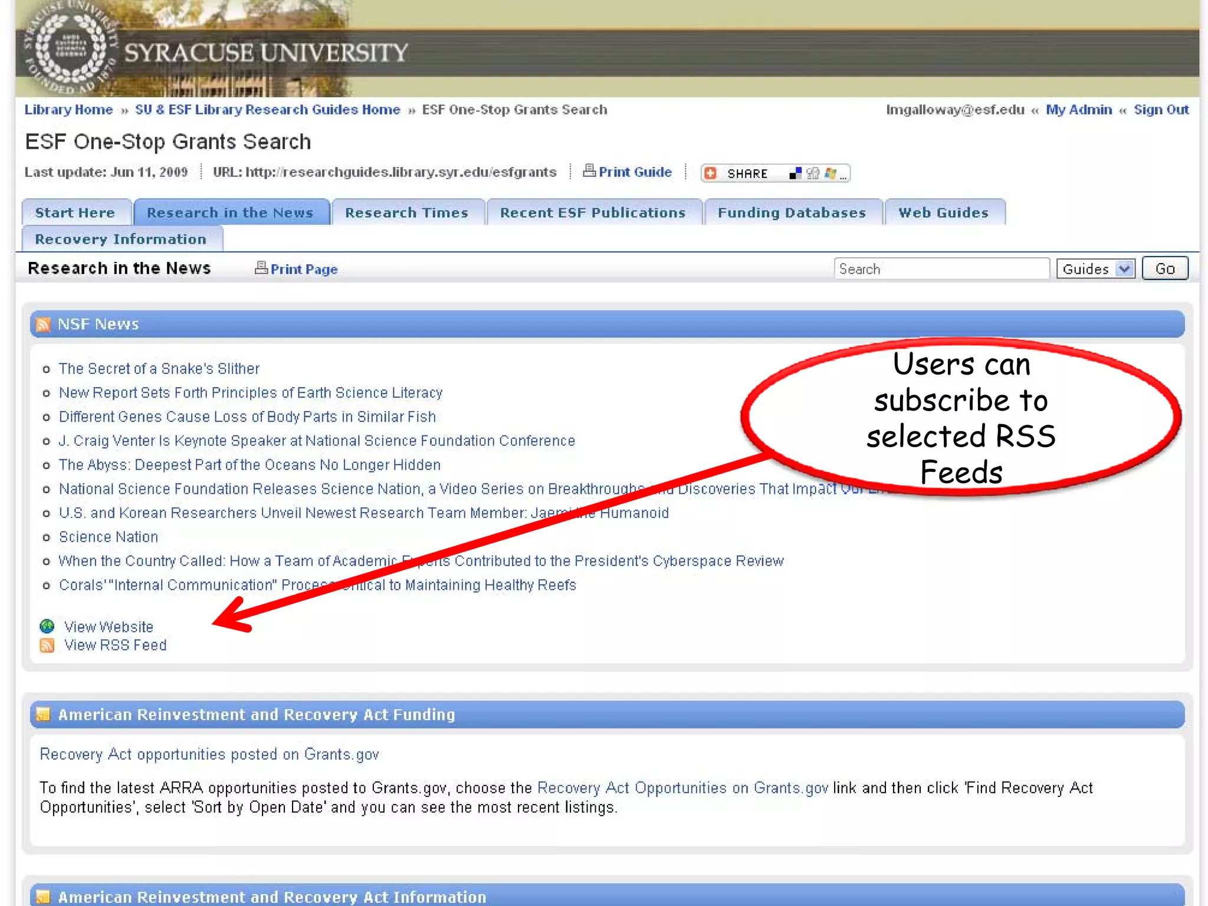Select the Research in the News tab
This screenshot has height=906, width=1208.
[x=231, y=212]
